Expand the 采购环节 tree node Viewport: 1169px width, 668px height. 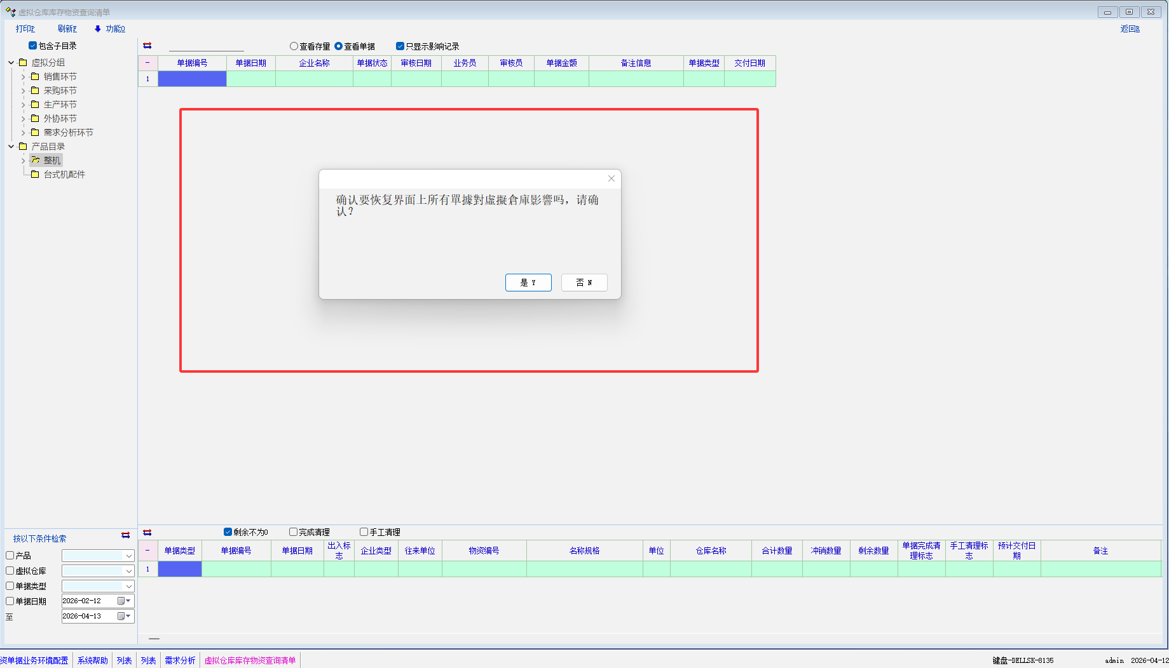[x=24, y=91]
